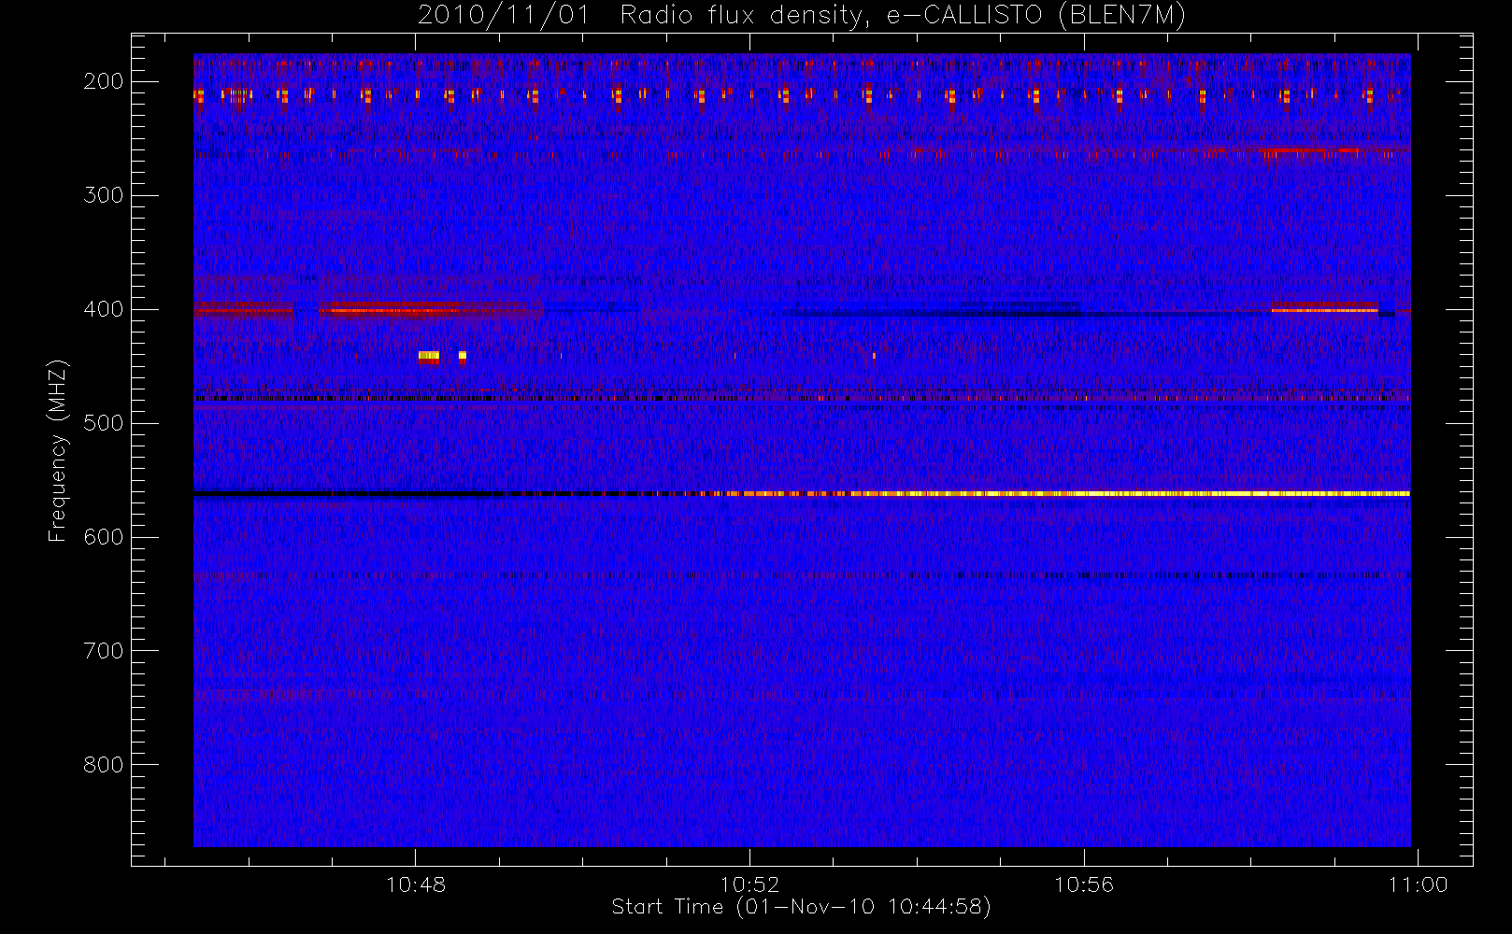Click the 10:48 time tick label

pos(416,884)
